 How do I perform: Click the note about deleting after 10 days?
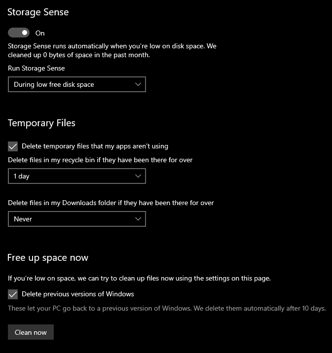[167, 309]
